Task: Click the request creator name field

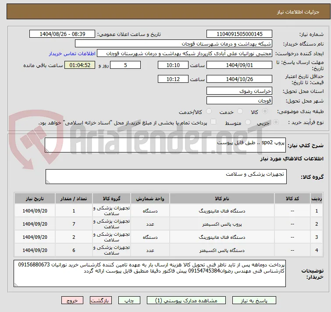Action: pyautogui.click(x=184, y=53)
